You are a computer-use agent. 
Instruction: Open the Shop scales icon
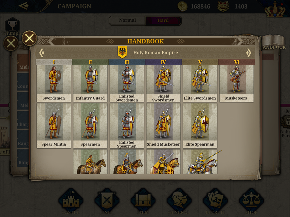[251, 201]
